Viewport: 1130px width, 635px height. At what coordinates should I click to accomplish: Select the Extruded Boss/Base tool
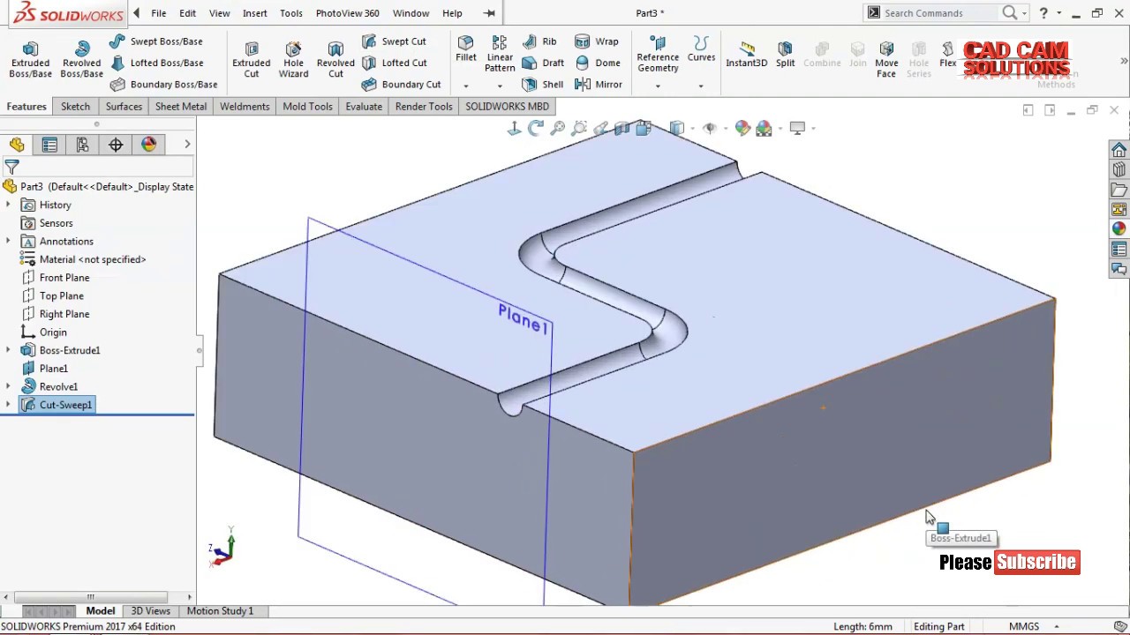coord(30,59)
